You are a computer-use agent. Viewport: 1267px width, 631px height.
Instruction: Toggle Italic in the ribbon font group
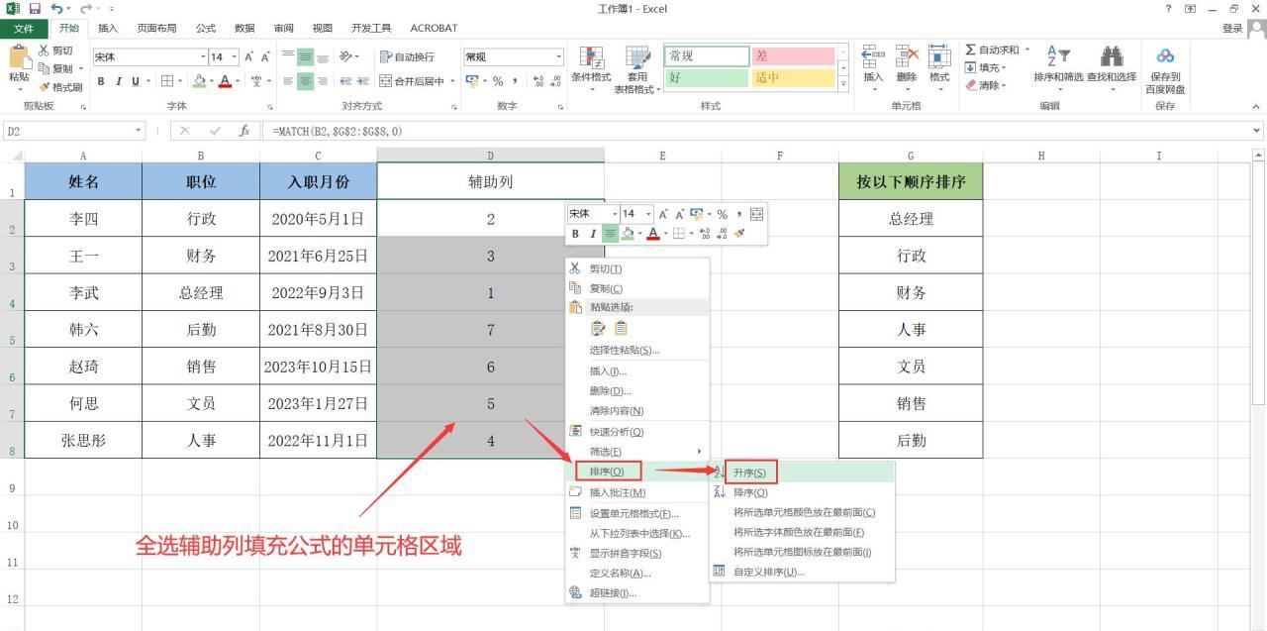tap(118, 81)
